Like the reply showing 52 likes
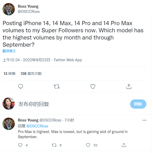 (88, 145)
